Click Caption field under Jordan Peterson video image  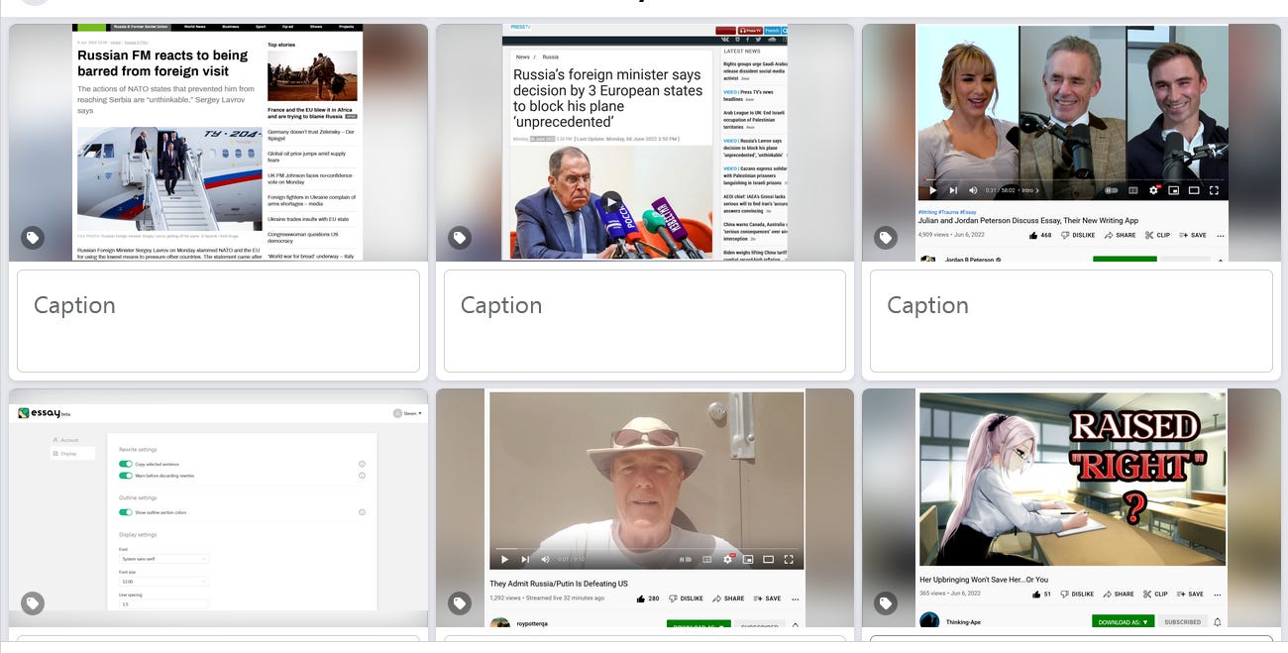pyautogui.click(x=1071, y=321)
